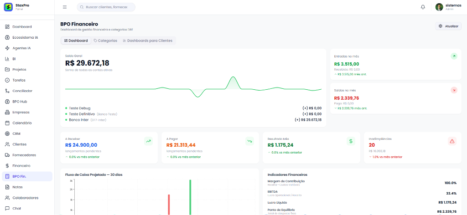
Task: Open Ecossistema IA menu item
Action: click(27, 37)
